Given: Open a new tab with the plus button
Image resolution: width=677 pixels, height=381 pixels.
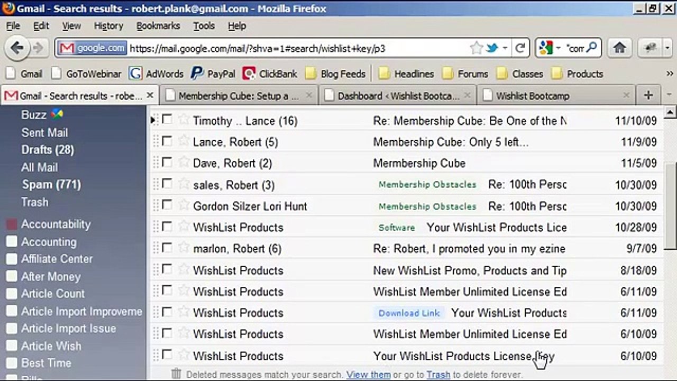Looking at the screenshot, I should click(648, 96).
